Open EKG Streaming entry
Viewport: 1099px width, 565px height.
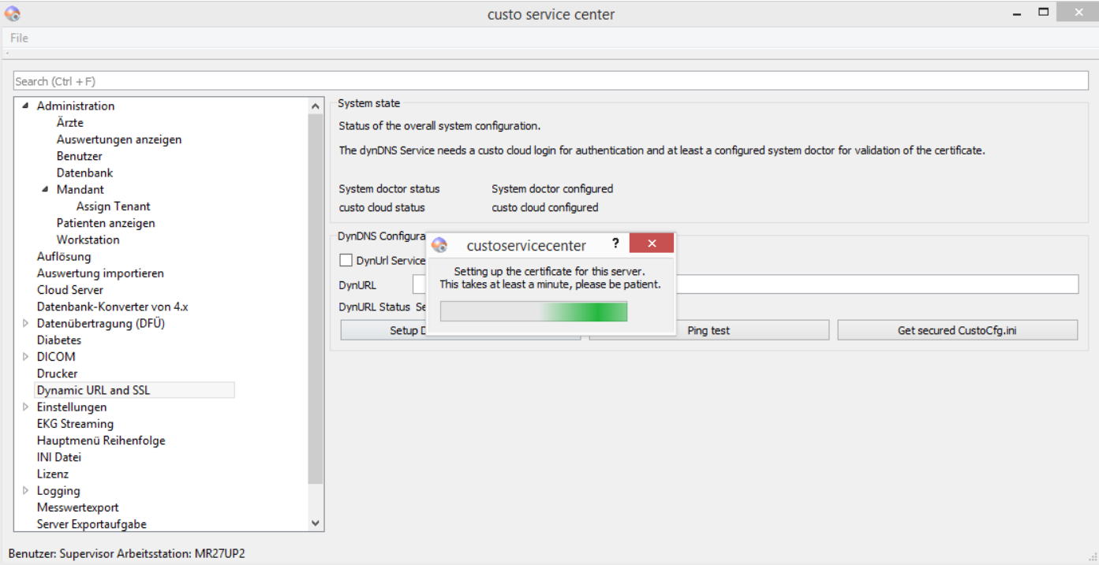(x=75, y=424)
